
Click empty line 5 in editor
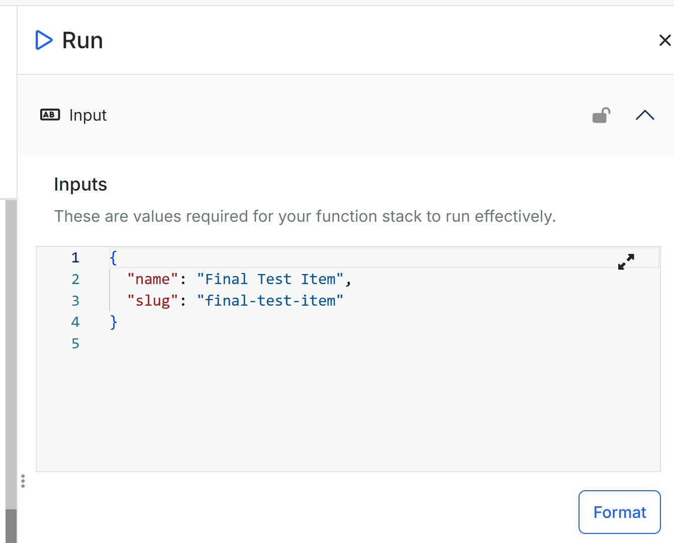point(302,344)
